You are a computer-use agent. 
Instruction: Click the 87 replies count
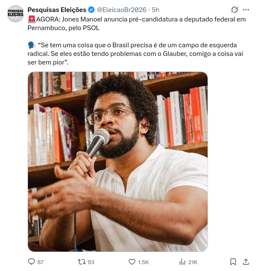click(40, 262)
